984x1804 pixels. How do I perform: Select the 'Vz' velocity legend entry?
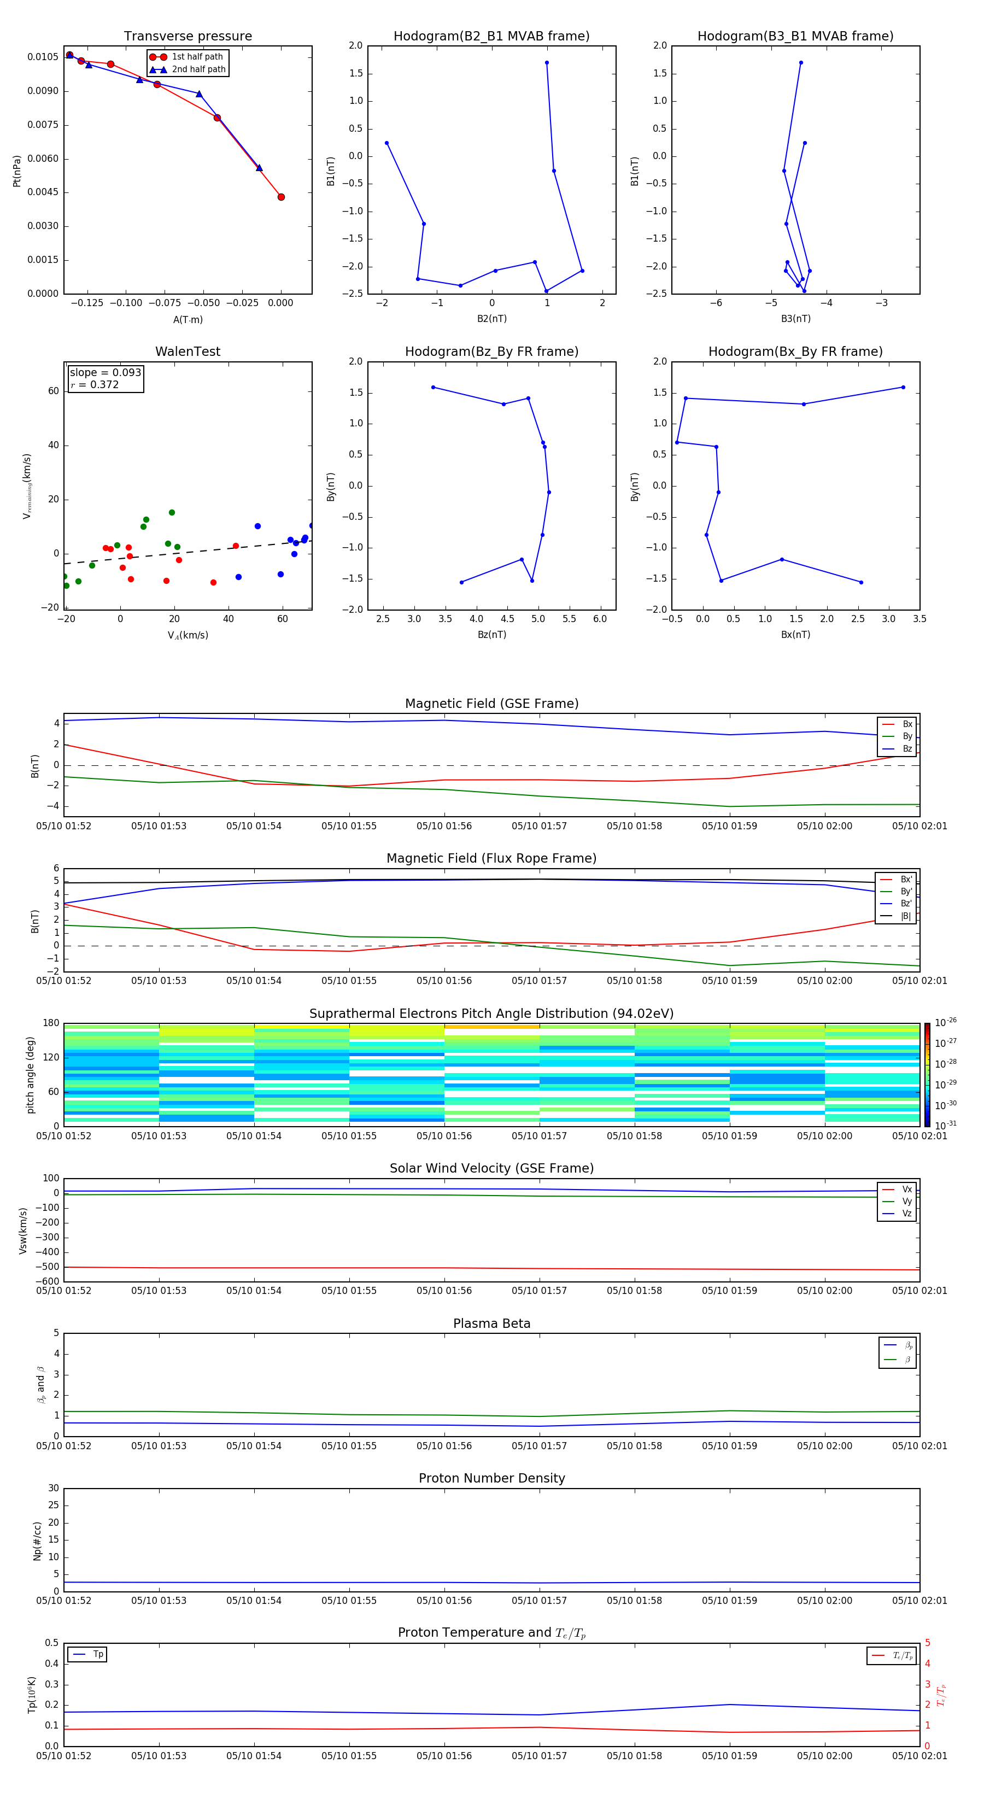(897, 1214)
